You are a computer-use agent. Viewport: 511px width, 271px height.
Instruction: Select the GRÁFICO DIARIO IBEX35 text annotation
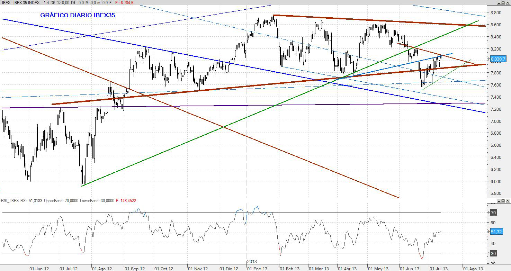78,15
